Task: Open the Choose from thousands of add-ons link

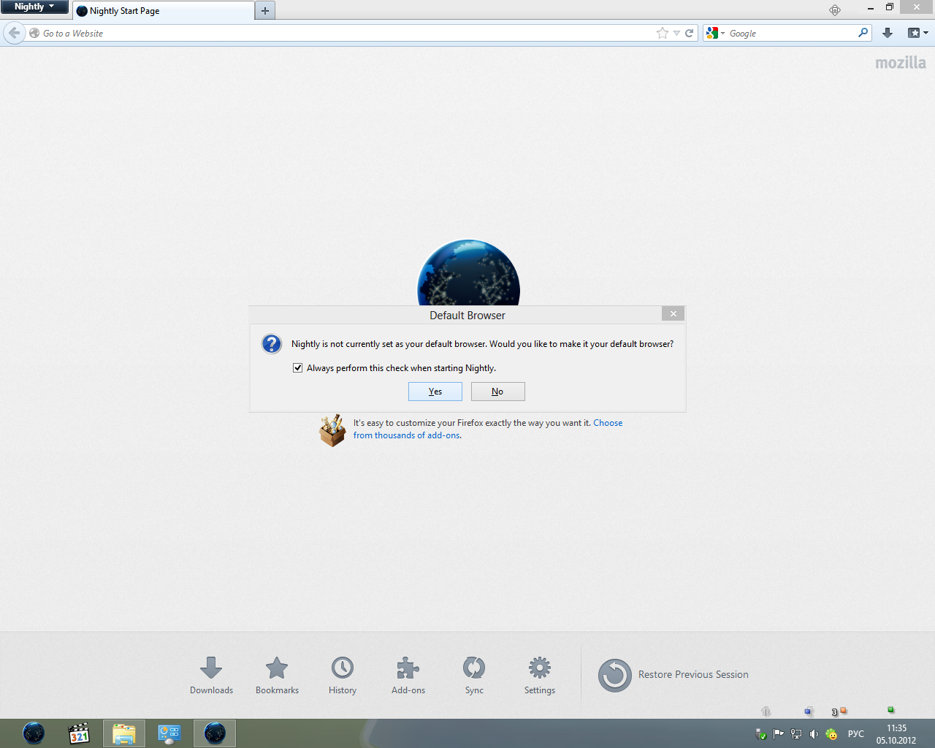Action: 488,429
